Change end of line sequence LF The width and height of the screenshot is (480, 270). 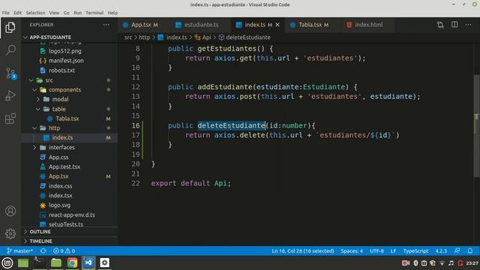coord(393,250)
